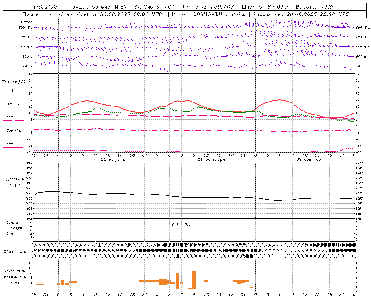Click the "500 м" wind level label on left side
The image size is (371, 297).
coord(28,57)
